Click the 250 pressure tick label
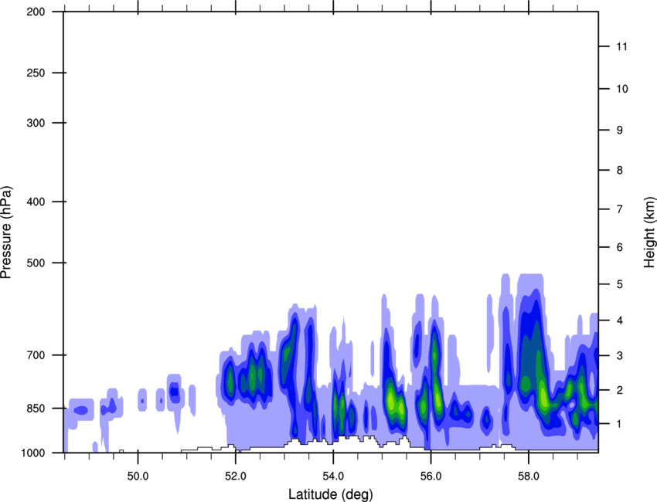The height and width of the screenshot is (502, 657). click(36, 73)
